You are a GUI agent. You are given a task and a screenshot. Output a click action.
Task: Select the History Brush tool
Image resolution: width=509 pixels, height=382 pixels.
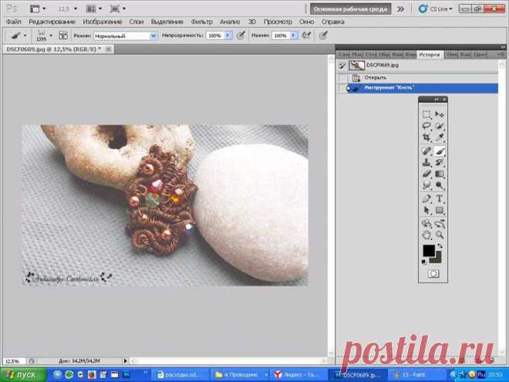coord(440,163)
